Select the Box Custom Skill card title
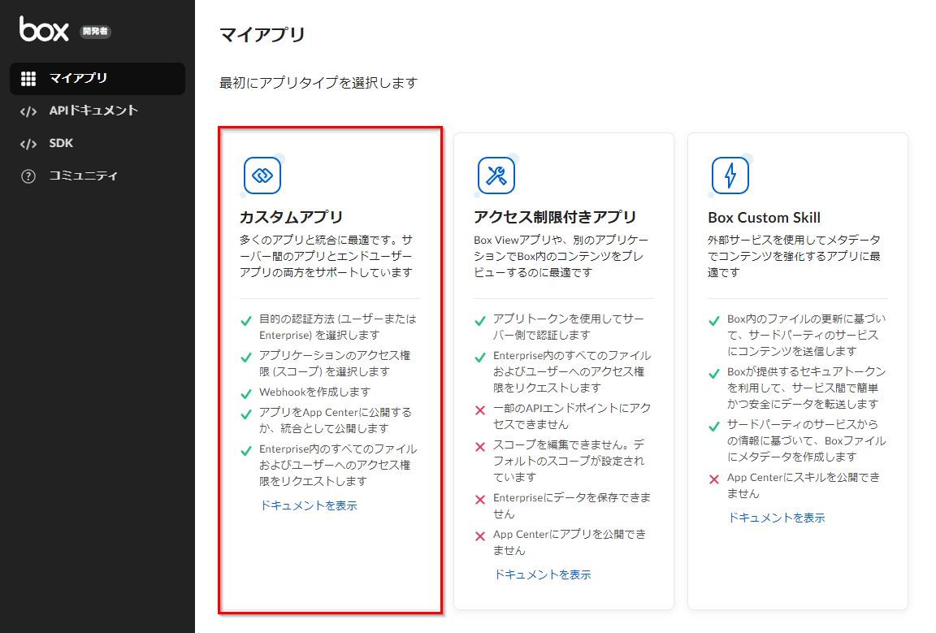The image size is (936, 633). [x=764, y=218]
